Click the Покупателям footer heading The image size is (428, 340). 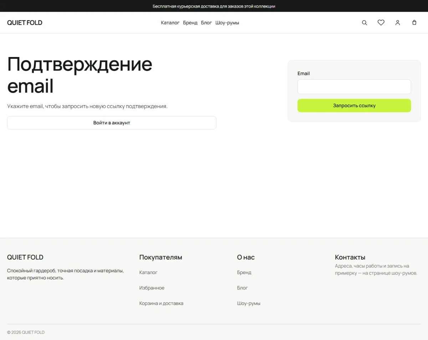click(x=160, y=257)
